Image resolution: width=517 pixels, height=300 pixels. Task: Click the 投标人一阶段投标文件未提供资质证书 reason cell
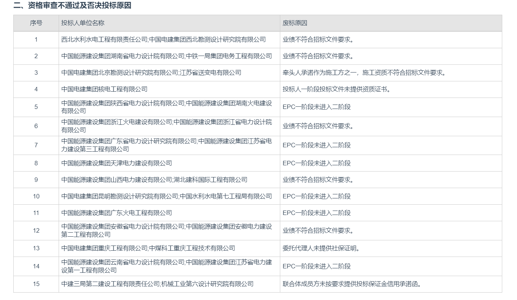coord(336,89)
